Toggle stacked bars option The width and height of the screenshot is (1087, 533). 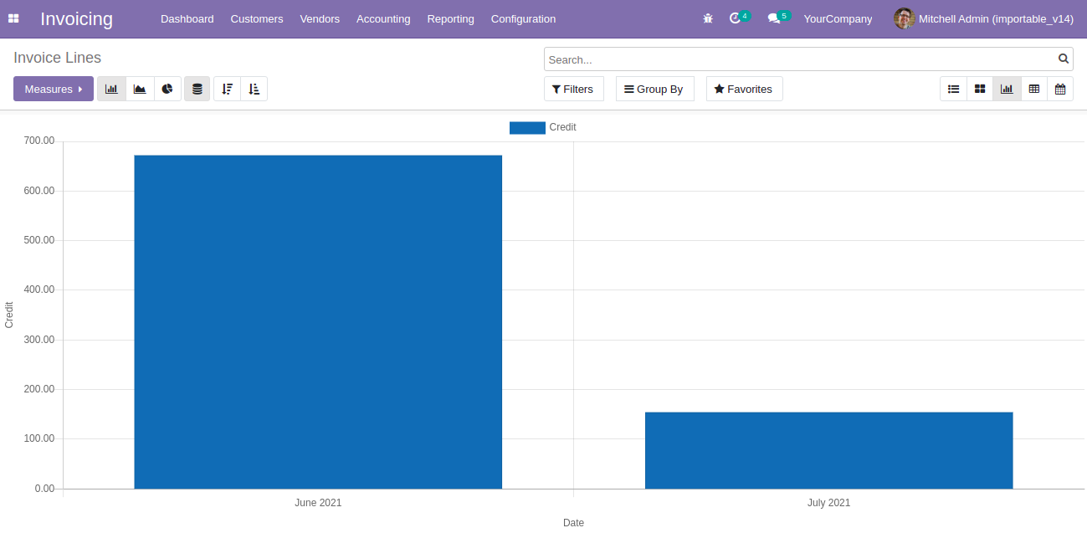click(x=197, y=89)
